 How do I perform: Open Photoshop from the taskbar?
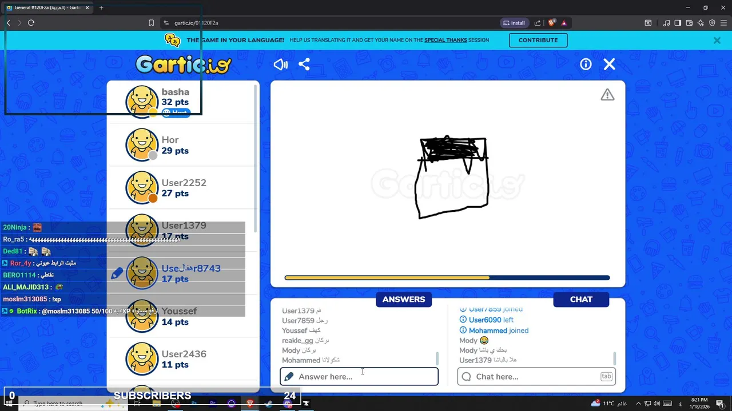click(194, 404)
